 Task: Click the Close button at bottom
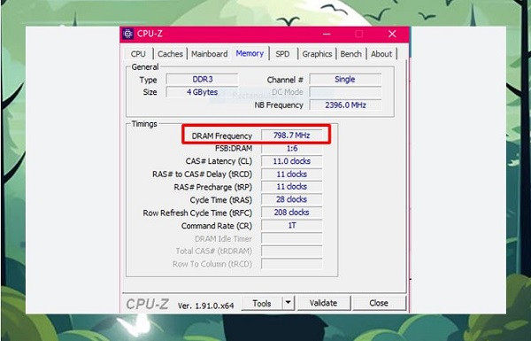pyautogui.click(x=379, y=303)
